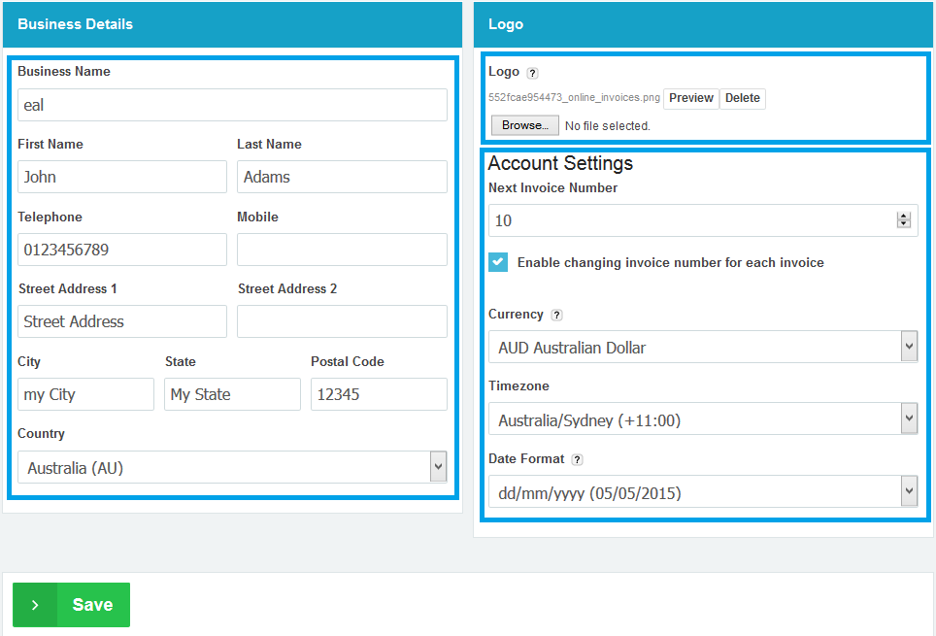Viewport: 936px width, 636px height.
Task: Click Browse to choose a logo file
Action: coord(524,125)
